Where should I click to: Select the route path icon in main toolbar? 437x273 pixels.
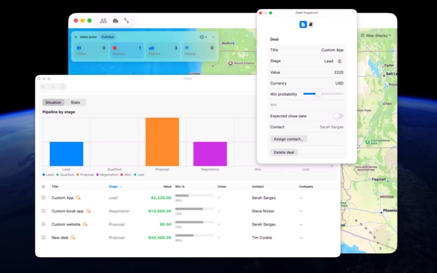[x=127, y=21]
